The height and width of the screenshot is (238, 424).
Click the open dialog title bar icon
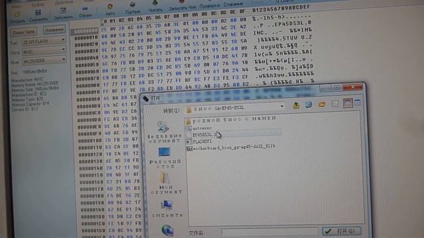click(146, 99)
